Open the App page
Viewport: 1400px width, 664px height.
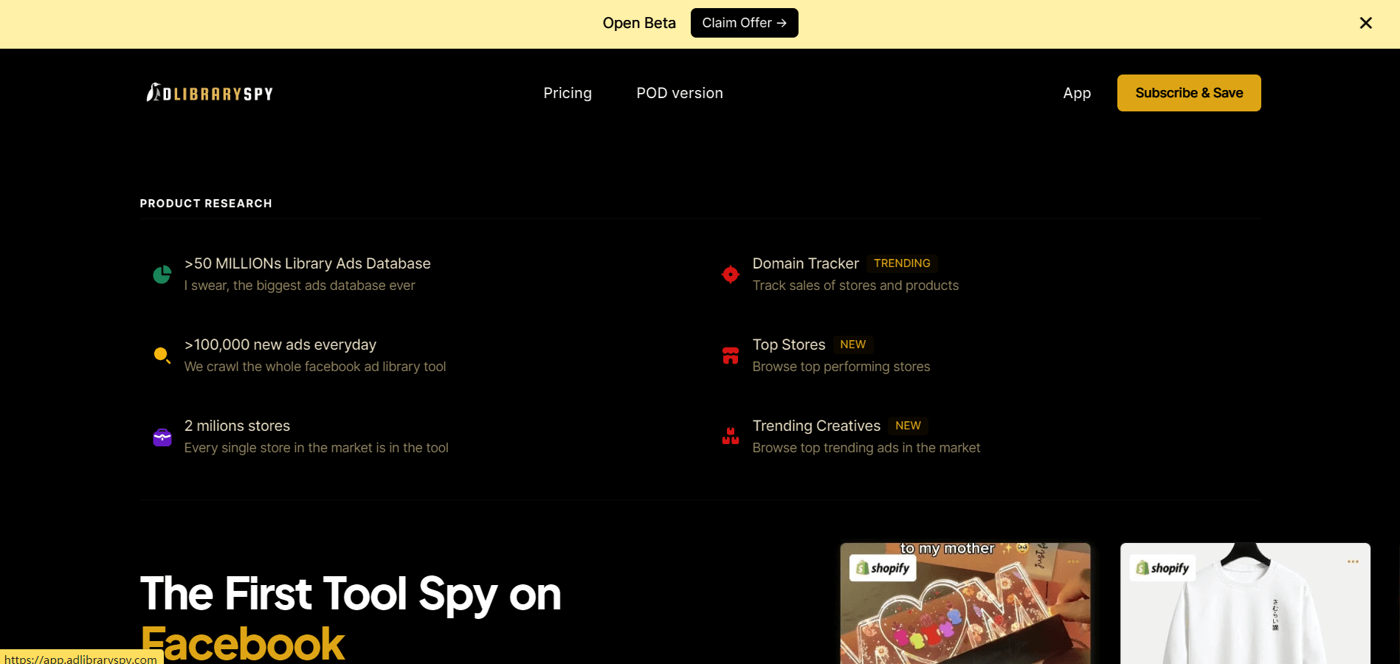(1076, 92)
